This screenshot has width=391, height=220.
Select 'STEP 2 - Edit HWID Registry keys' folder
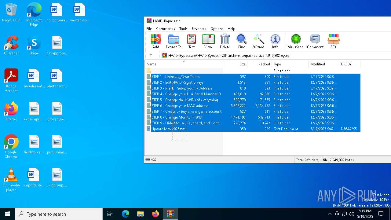coord(253,82)
